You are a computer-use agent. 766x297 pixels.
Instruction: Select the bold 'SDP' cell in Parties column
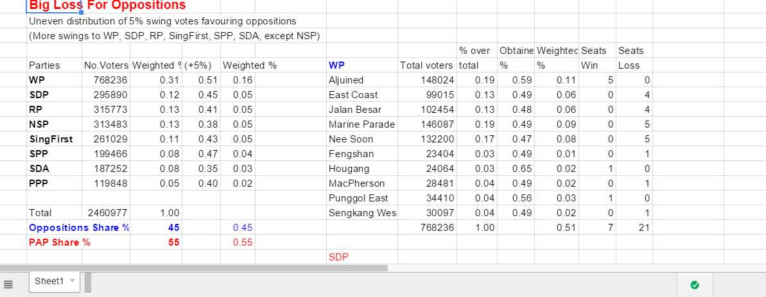coord(54,94)
